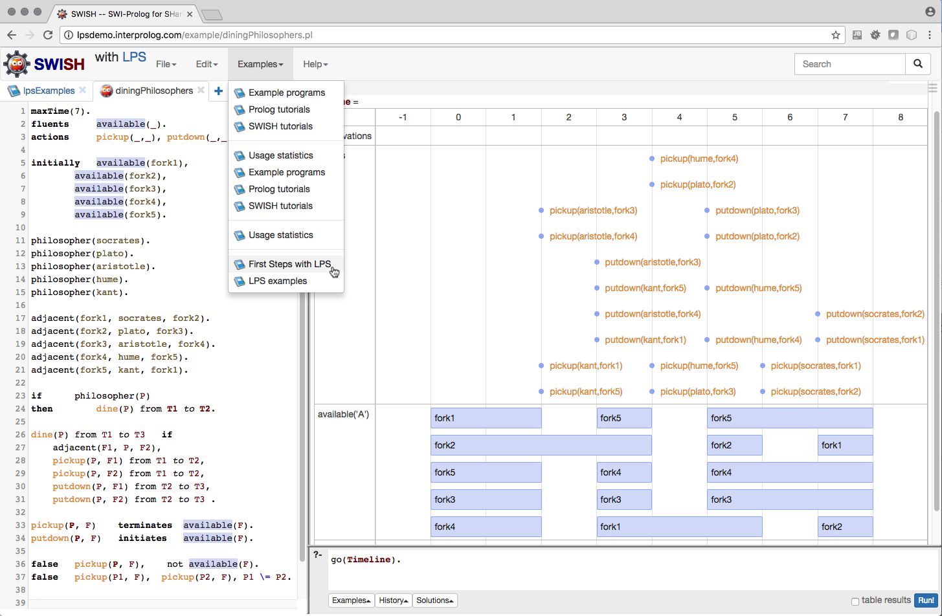Viewport: 942px width, 616px height.
Task: Switch to the lpsExamples tab
Action: [x=49, y=91]
